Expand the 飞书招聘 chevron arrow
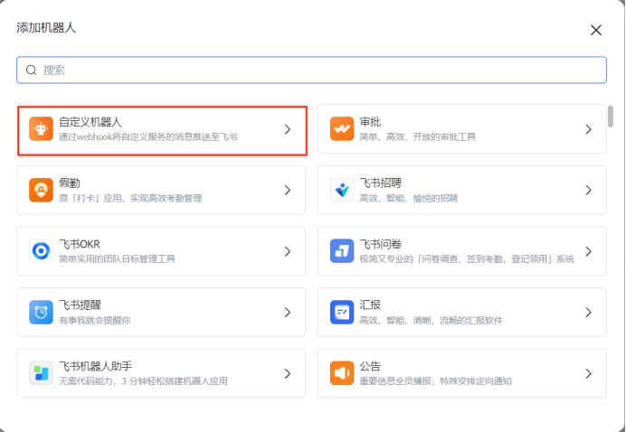This screenshot has height=432, width=626. click(x=588, y=190)
